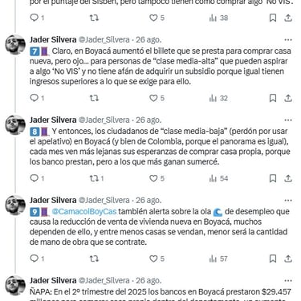Open Jader Silvera profile from tweet 7 name
The height and width of the screenshot is (301, 301).
click(53, 39)
